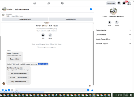Open the Menu grid icon

[x=119, y=3]
